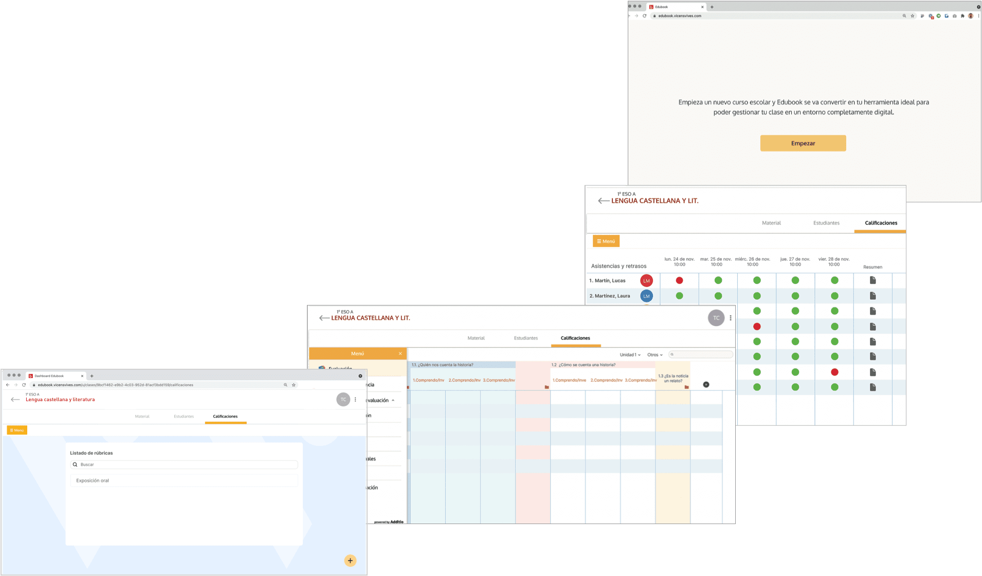This screenshot has width=982, height=576.
Task: Click Lengua castellana y literatura class title
Action: (60, 400)
